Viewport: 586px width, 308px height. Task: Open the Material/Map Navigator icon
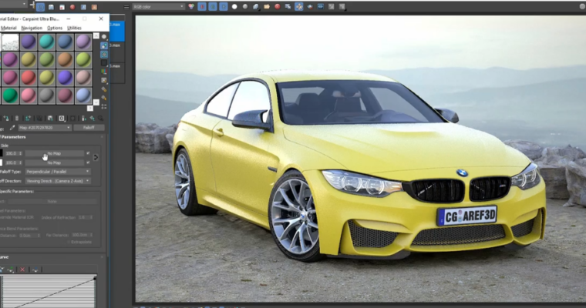point(104,106)
